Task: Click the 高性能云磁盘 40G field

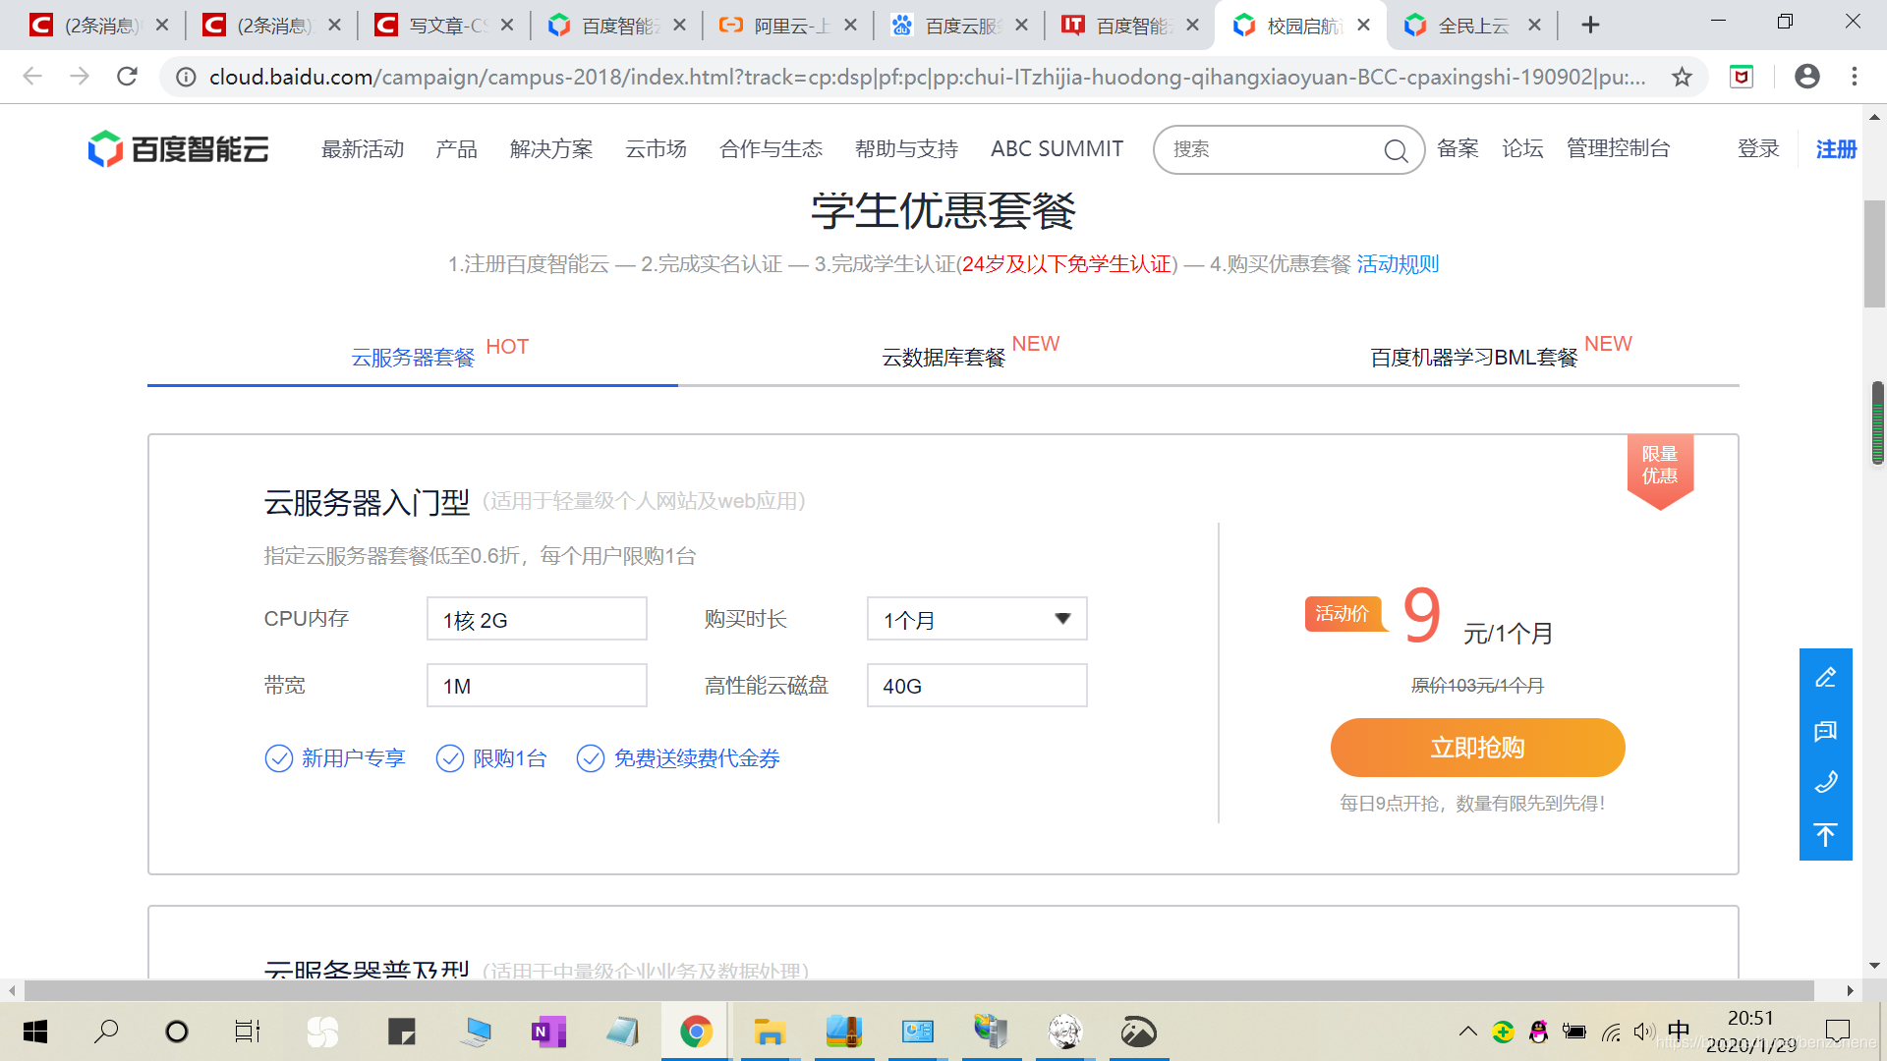Action: click(x=977, y=686)
